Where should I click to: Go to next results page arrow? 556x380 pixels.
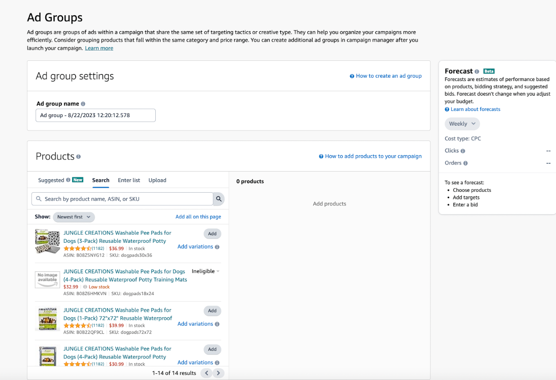pos(218,373)
